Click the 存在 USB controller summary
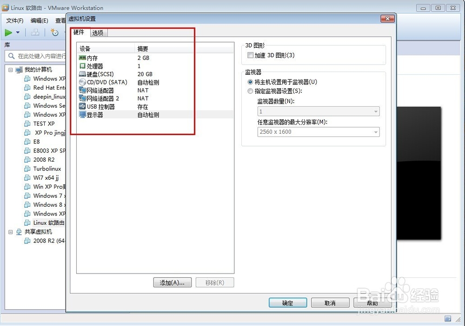465x326 pixels. pyautogui.click(x=143, y=107)
